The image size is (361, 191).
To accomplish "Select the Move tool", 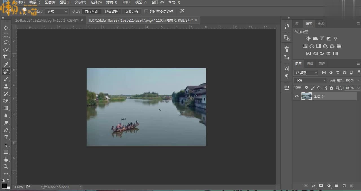I will point(6,28).
